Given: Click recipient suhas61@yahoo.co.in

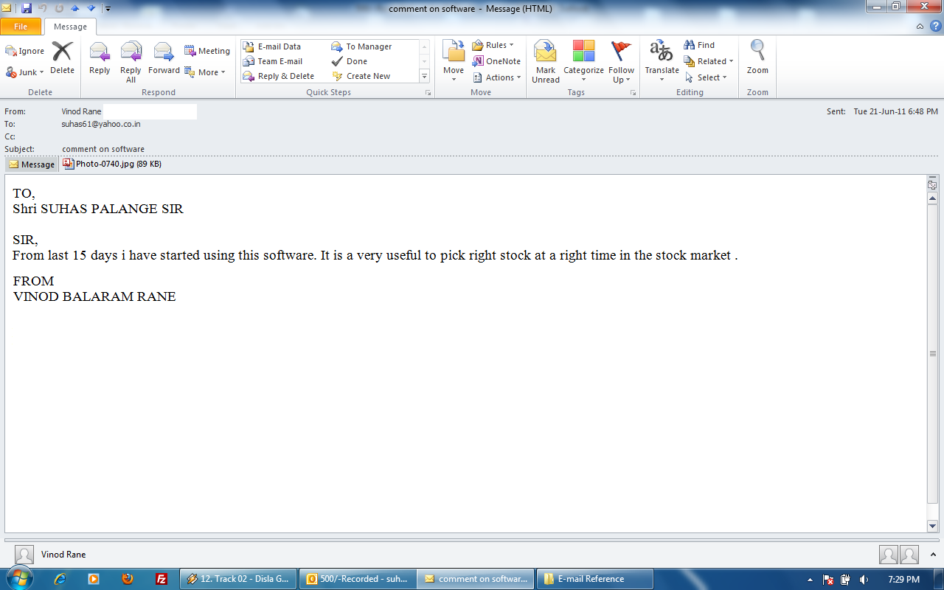Looking at the screenshot, I should click(101, 124).
